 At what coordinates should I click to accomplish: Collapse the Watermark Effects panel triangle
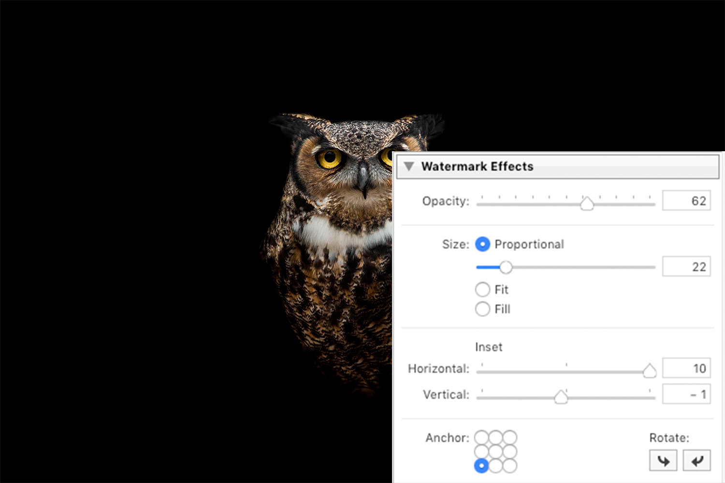(x=409, y=166)
